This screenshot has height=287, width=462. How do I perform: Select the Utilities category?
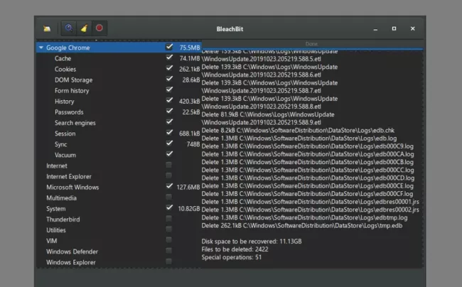56,230
